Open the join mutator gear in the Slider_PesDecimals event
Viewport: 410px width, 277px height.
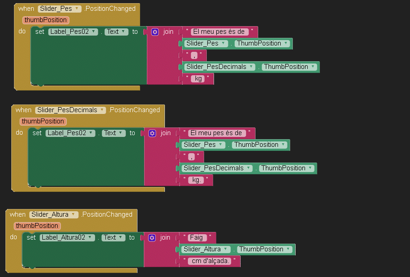coord(152,133)
